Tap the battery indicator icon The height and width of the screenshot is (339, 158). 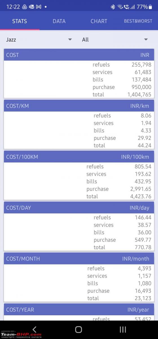(x=150, y=7)
